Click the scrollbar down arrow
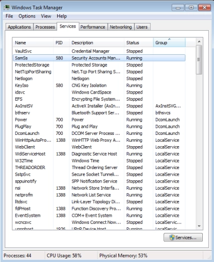The image size is (214, 262). point(199,226)
